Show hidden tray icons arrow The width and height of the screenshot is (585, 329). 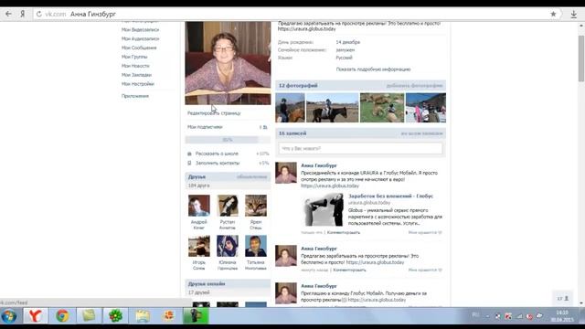tap(487, 316)
